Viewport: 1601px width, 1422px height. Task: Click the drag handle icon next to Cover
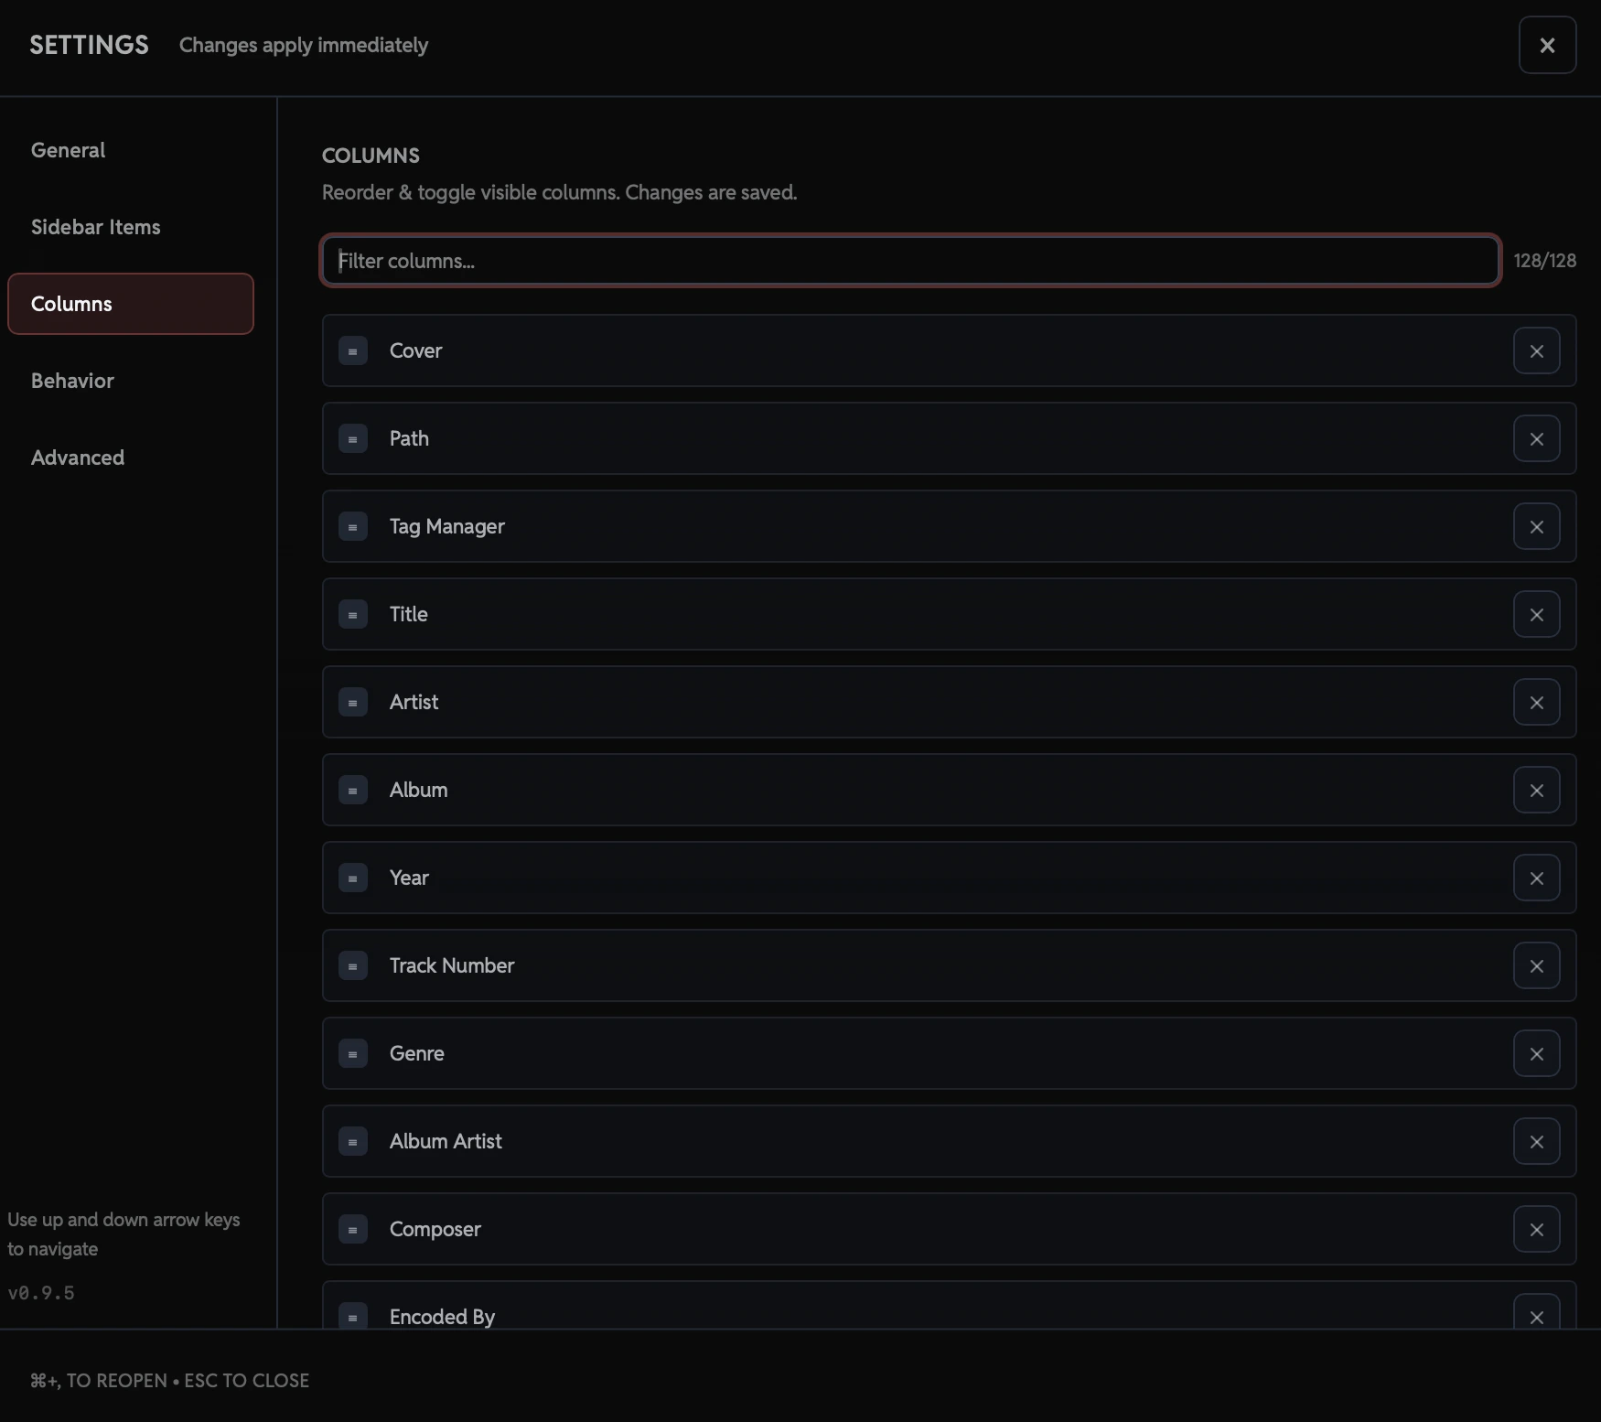tap(353, 350)
